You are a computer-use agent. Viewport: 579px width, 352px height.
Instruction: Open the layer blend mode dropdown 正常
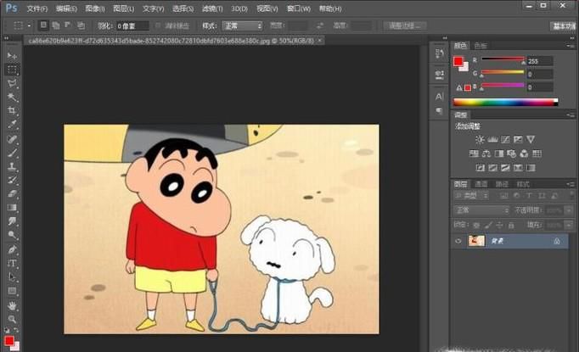point(481,210)
